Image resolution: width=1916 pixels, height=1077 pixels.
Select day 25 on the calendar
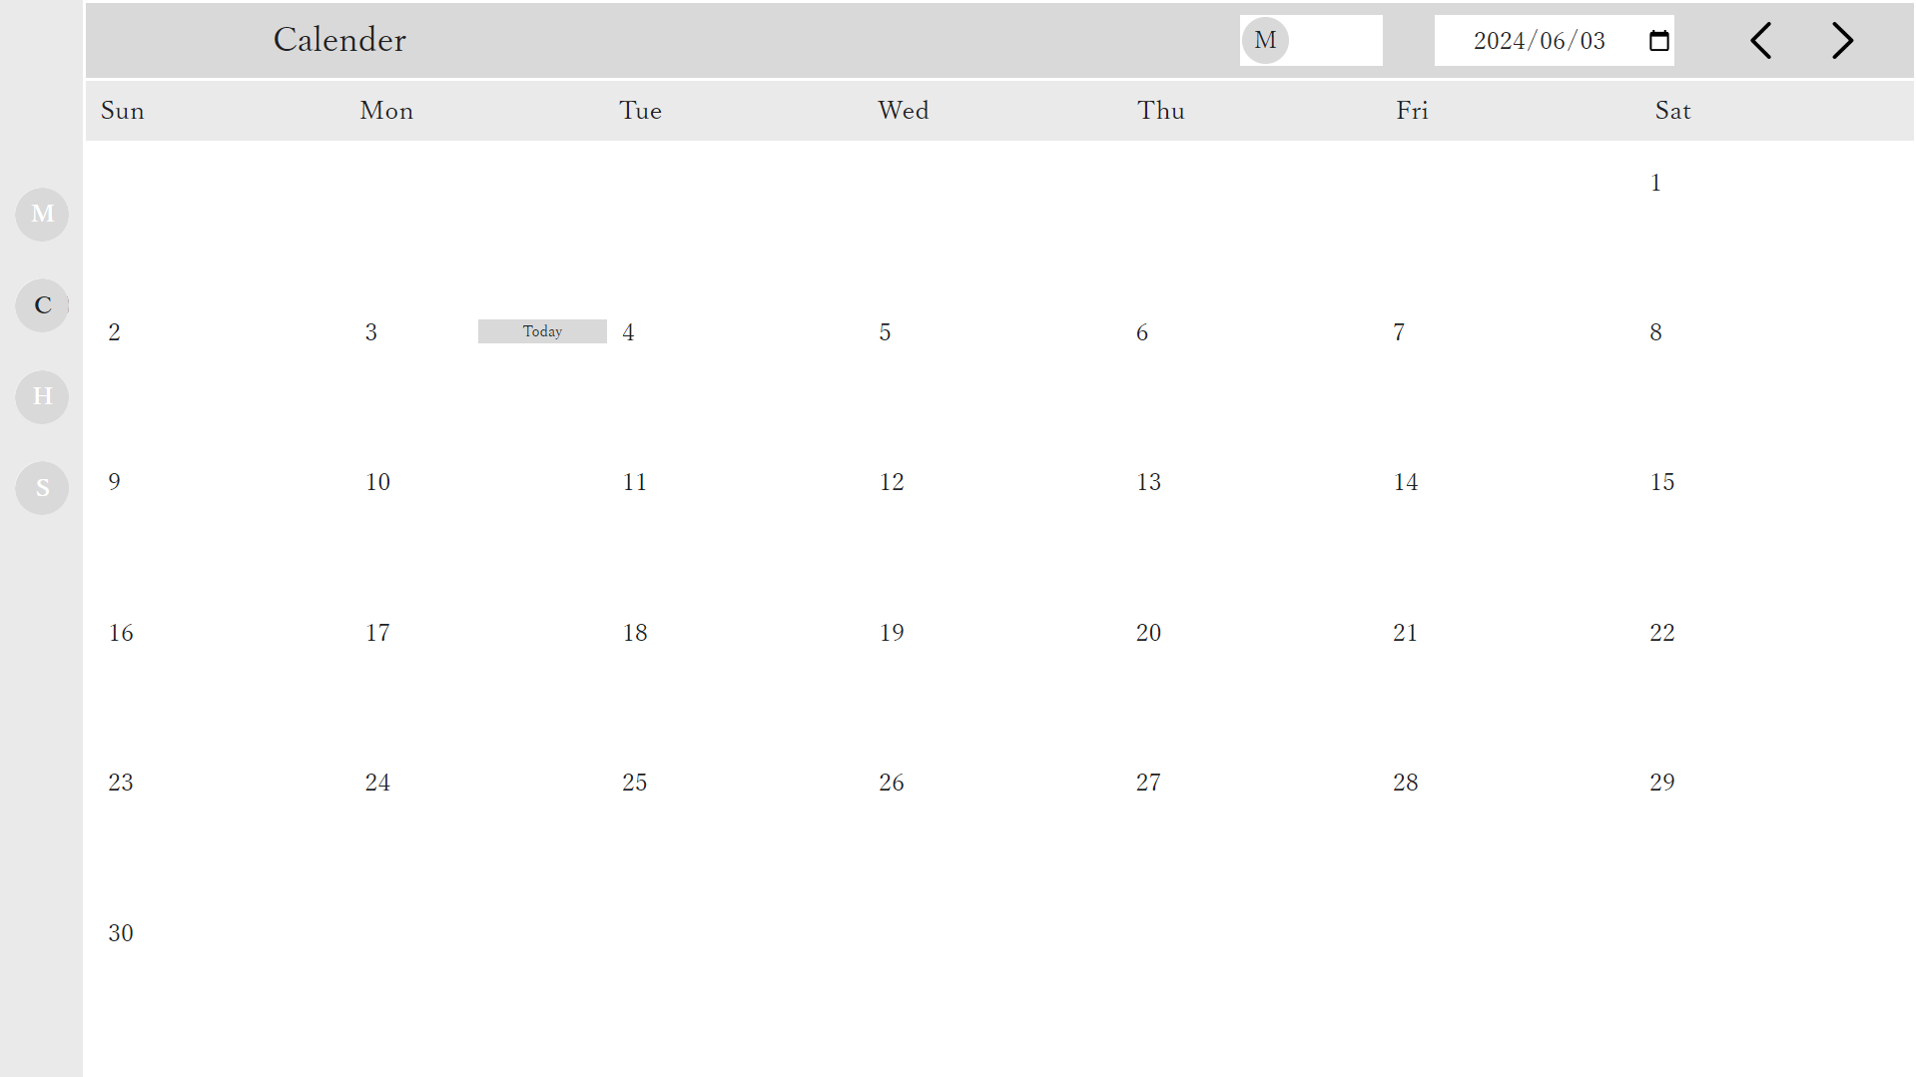pyautogui.click(x=634, y=783)
